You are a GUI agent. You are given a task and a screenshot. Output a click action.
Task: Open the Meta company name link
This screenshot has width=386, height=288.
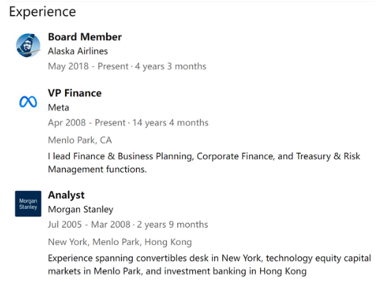58,108
